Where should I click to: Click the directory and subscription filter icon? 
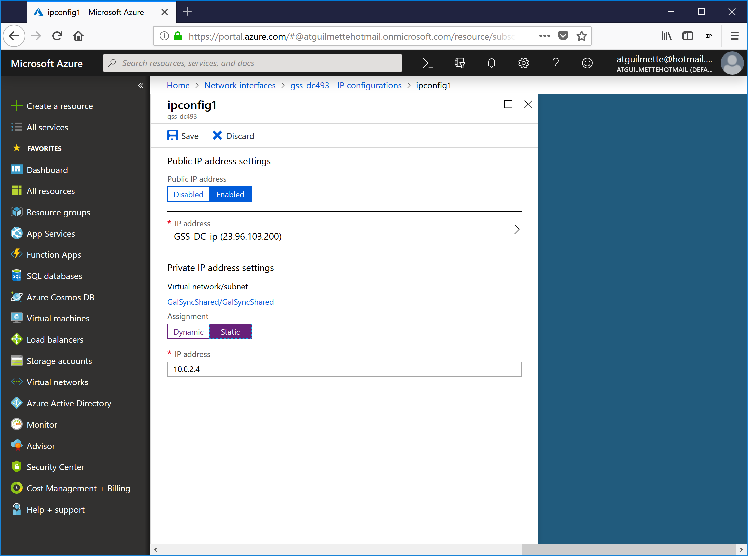pos(460,63)
